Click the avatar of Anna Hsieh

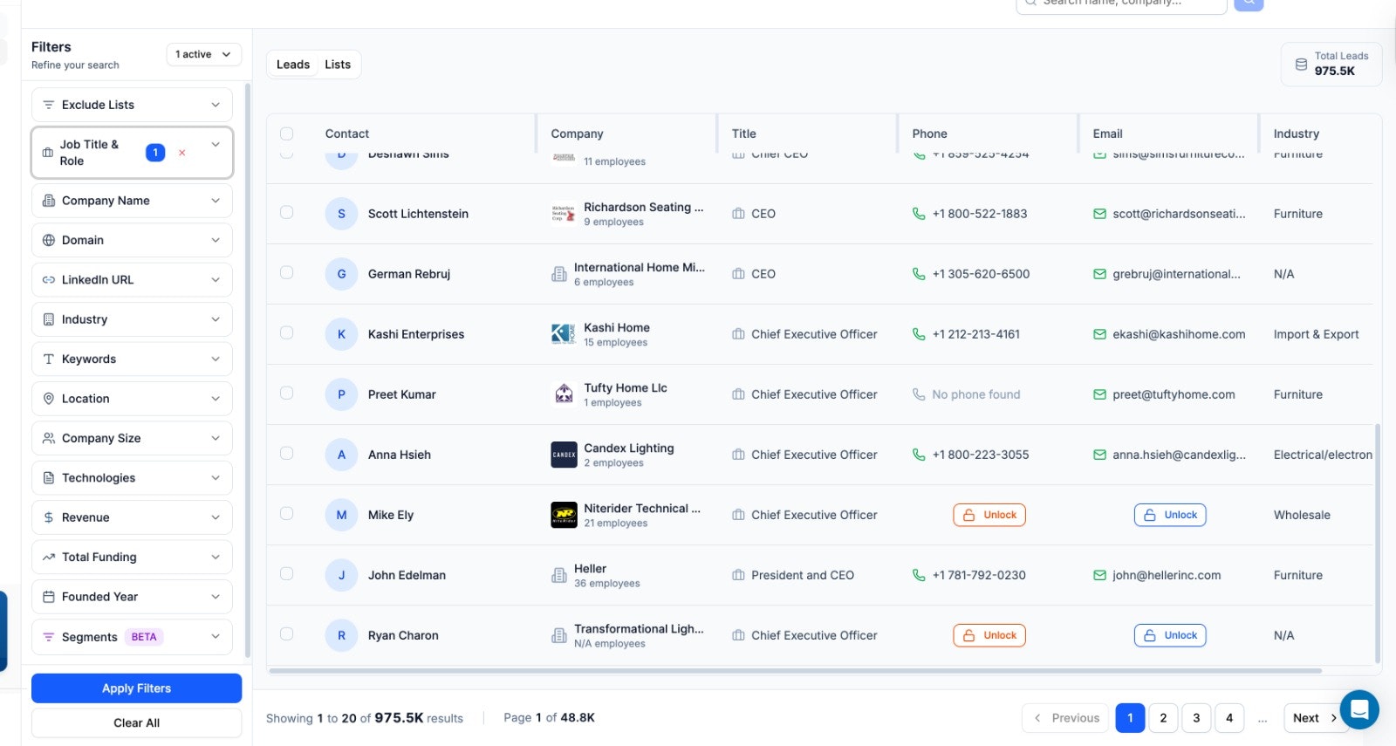(x=341, y=455)
